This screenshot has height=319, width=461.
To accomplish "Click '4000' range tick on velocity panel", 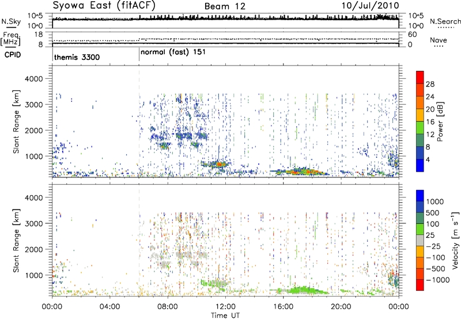I will click(33, 198).
